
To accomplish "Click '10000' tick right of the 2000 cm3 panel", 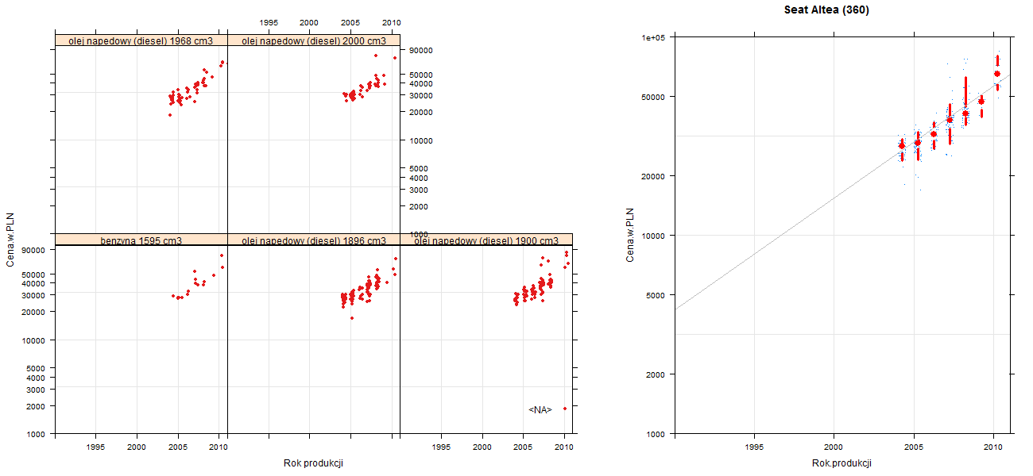I will (x=420, y=140).
